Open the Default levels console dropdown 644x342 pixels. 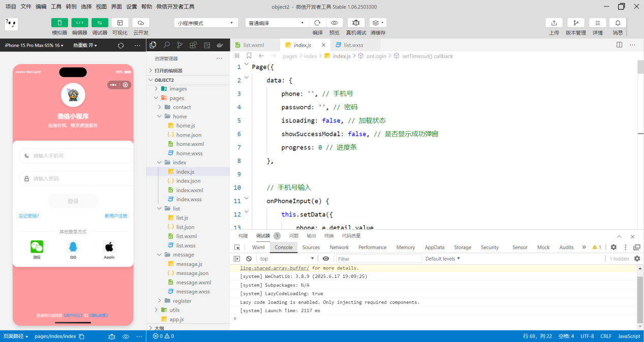pyautogui.click(x=442, y=259)
